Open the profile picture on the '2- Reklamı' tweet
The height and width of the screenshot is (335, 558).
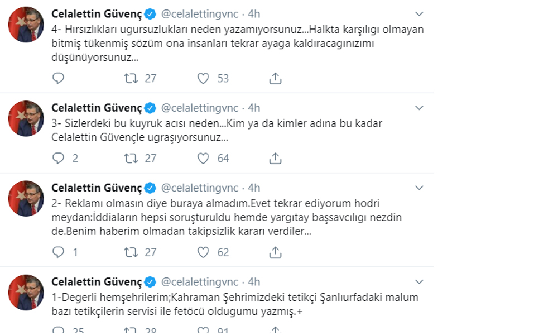pyautogui.click(x=26, y=198)
